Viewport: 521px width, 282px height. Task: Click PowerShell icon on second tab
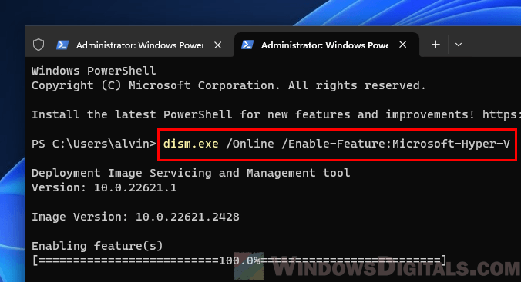pos(247,45)
